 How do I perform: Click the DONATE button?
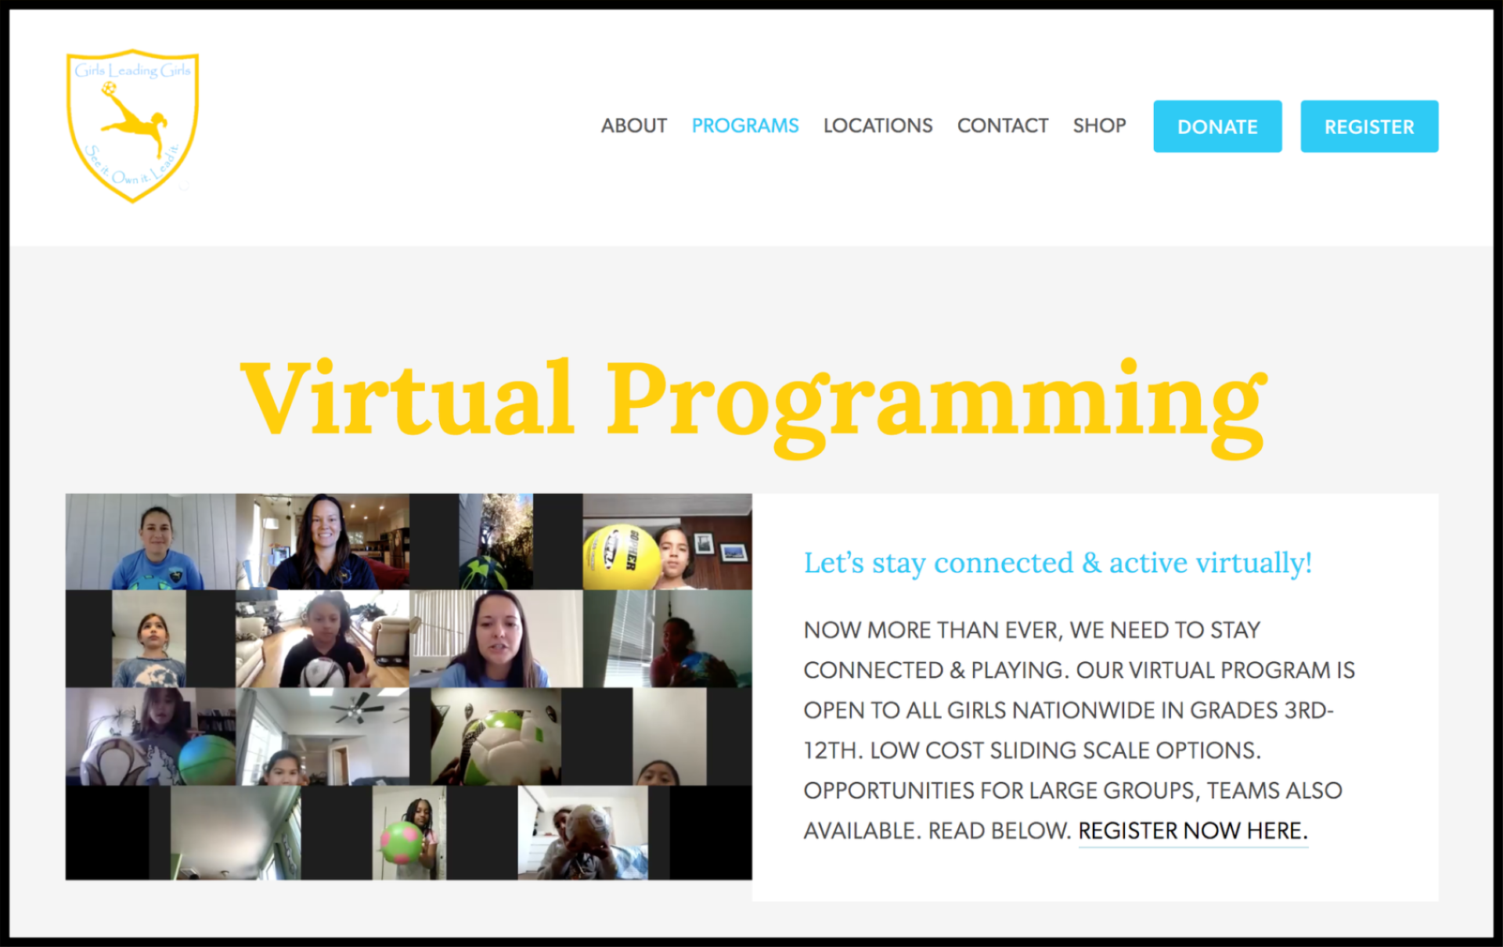click(1217, 125)
